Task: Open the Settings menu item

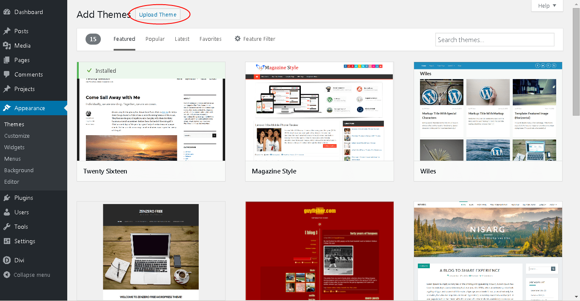Action: coord(34,241)
